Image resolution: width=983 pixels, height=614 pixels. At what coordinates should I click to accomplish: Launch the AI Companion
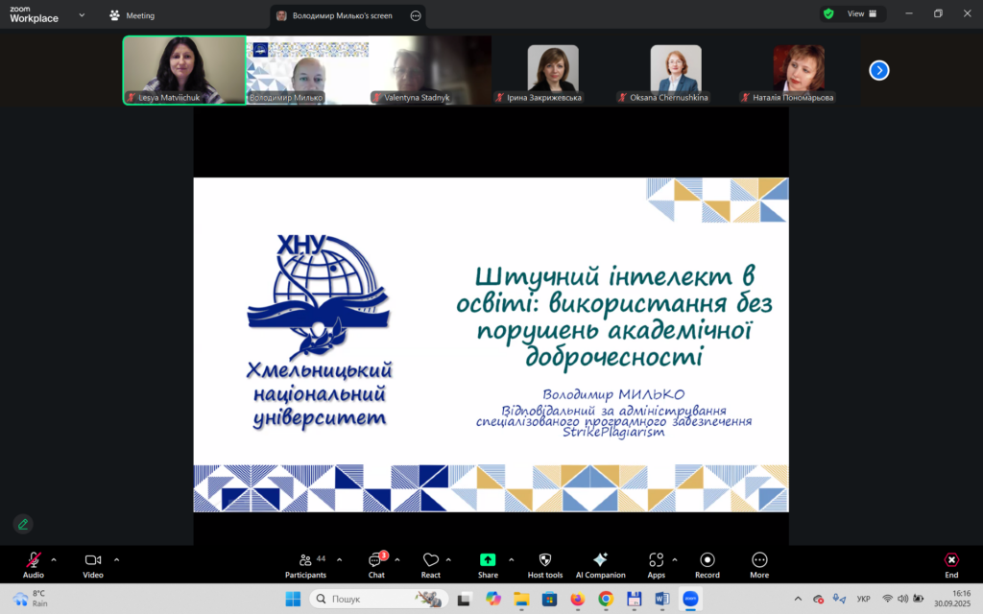[x=600, y=564]
